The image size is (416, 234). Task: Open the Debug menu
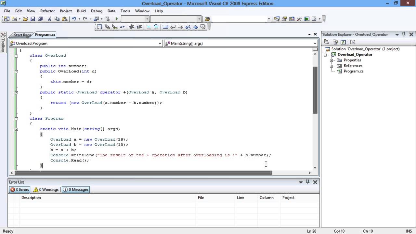tap(97, 11)
